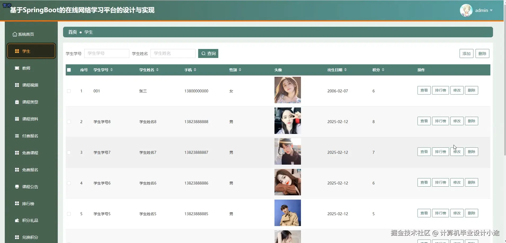Click 修改 for student 张三

coord(457,90)
